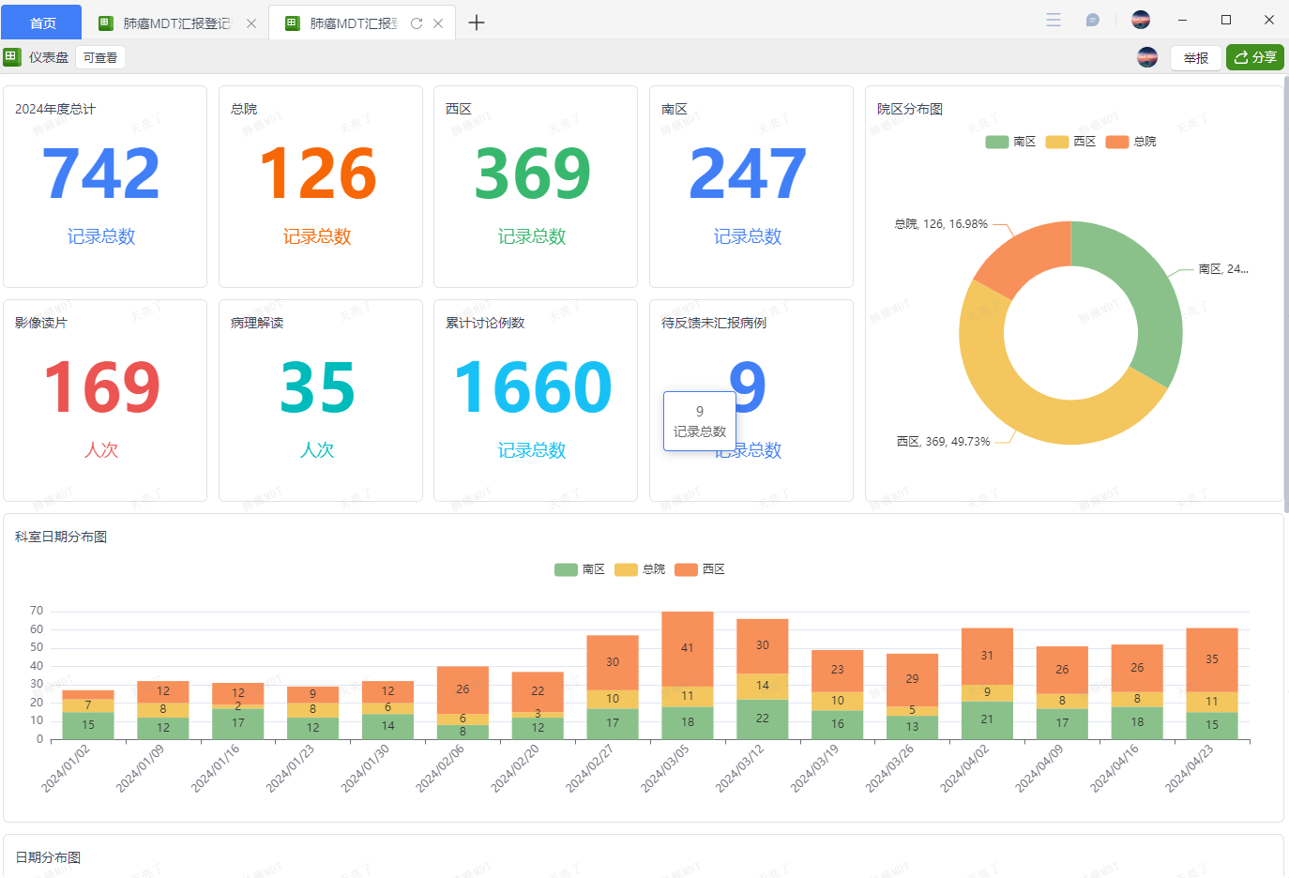
Task: Toggle 总院 legend swatch in 院区分布图
Action: tap(1116, 142)
